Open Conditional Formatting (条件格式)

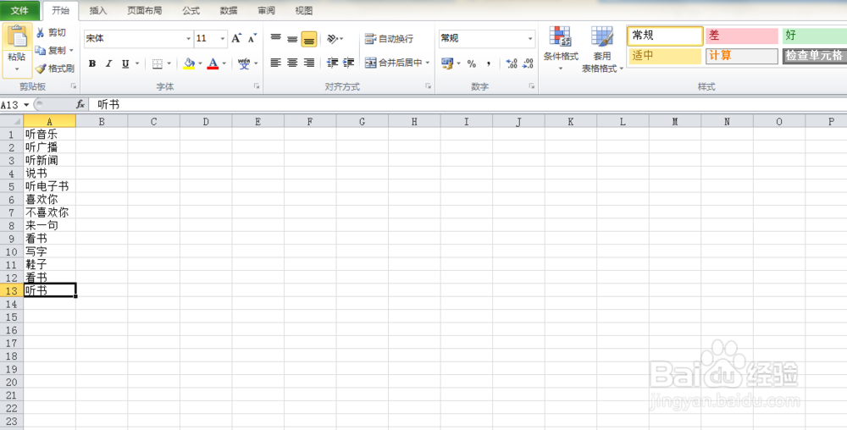[x=561, y=48]
